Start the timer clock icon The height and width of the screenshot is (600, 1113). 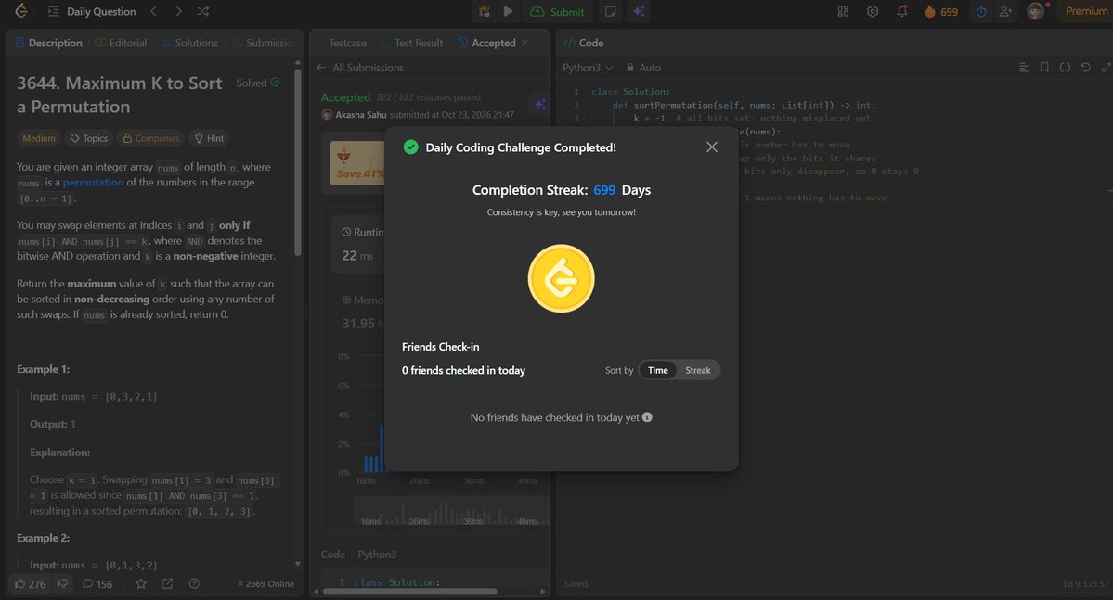tap(981, 11)
